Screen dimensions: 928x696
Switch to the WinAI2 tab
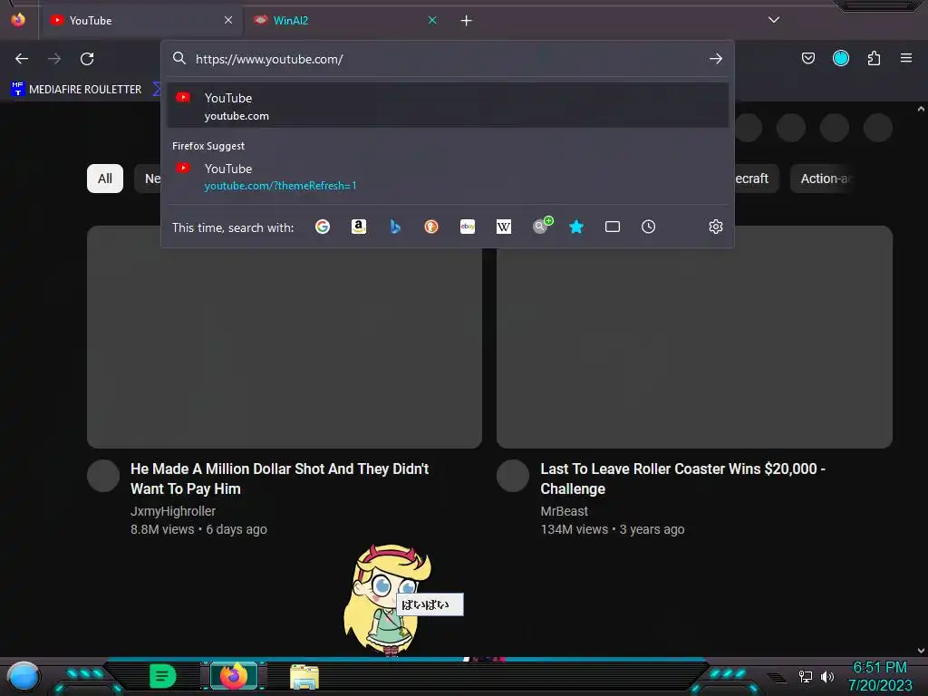coord(344,20)
